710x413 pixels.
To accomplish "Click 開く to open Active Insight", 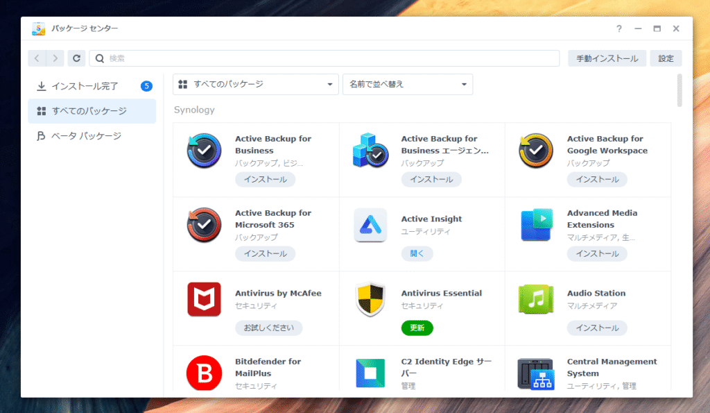I will point(417,254).
